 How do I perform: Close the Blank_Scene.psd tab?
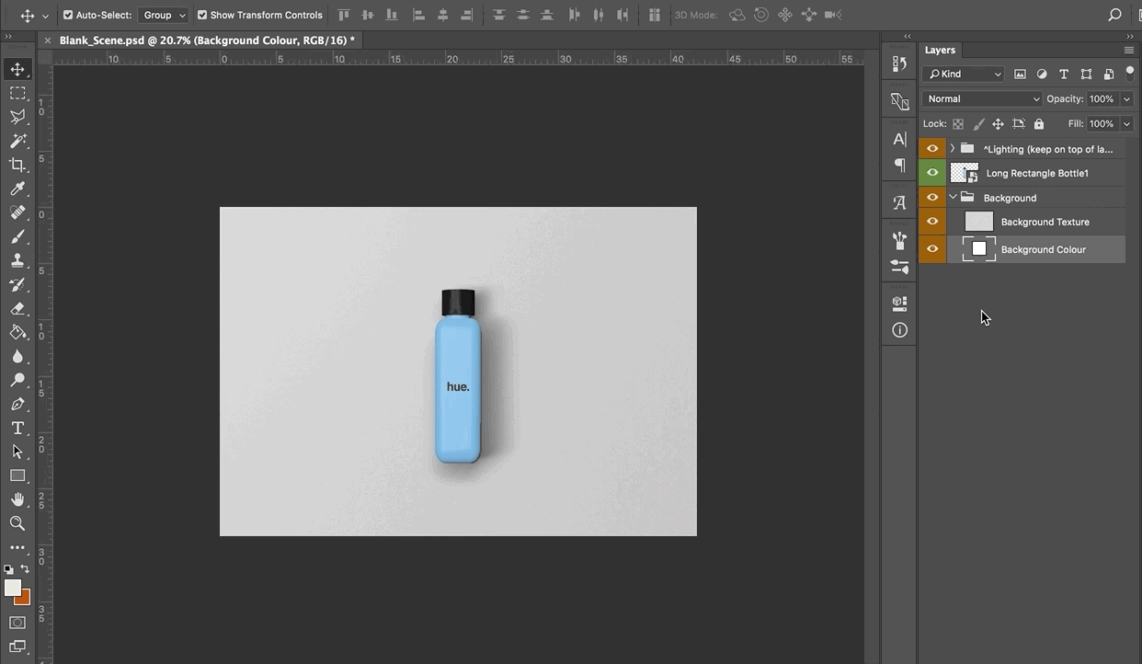(x=48, y=40)
